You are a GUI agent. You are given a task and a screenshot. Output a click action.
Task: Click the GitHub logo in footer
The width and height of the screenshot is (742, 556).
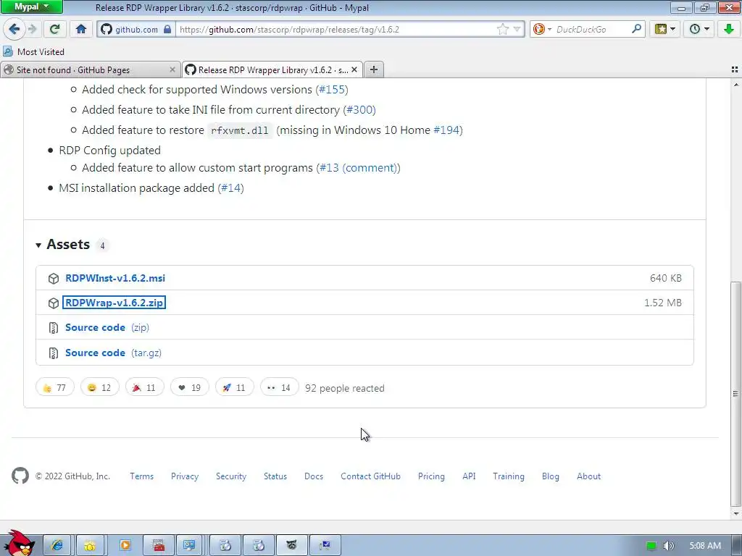[x=20, y=476]
